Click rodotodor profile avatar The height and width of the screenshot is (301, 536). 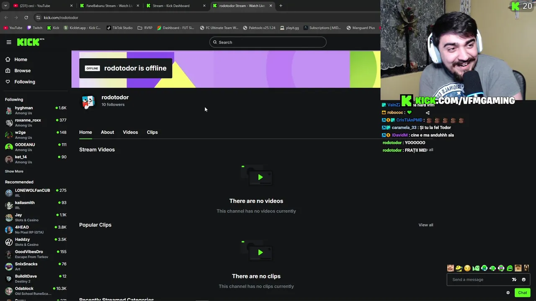[x=88, y=102]
